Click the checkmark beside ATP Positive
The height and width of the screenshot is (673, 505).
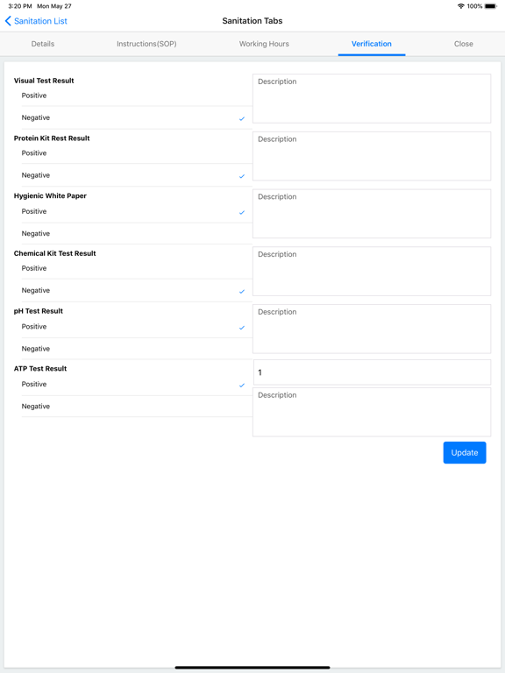(242, 385)
